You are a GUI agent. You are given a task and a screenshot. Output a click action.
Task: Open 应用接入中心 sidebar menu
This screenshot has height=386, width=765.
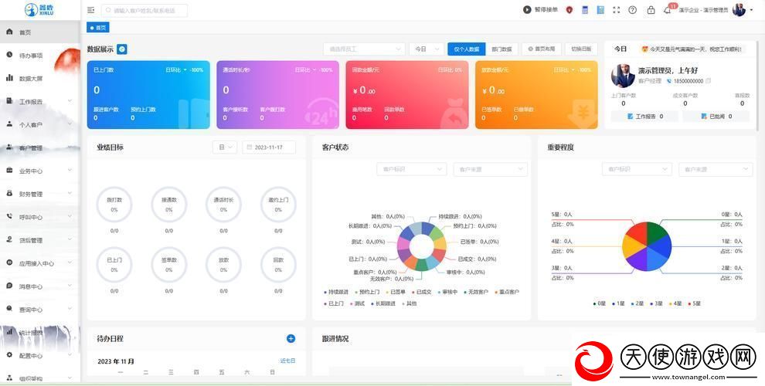pos(40,263)
